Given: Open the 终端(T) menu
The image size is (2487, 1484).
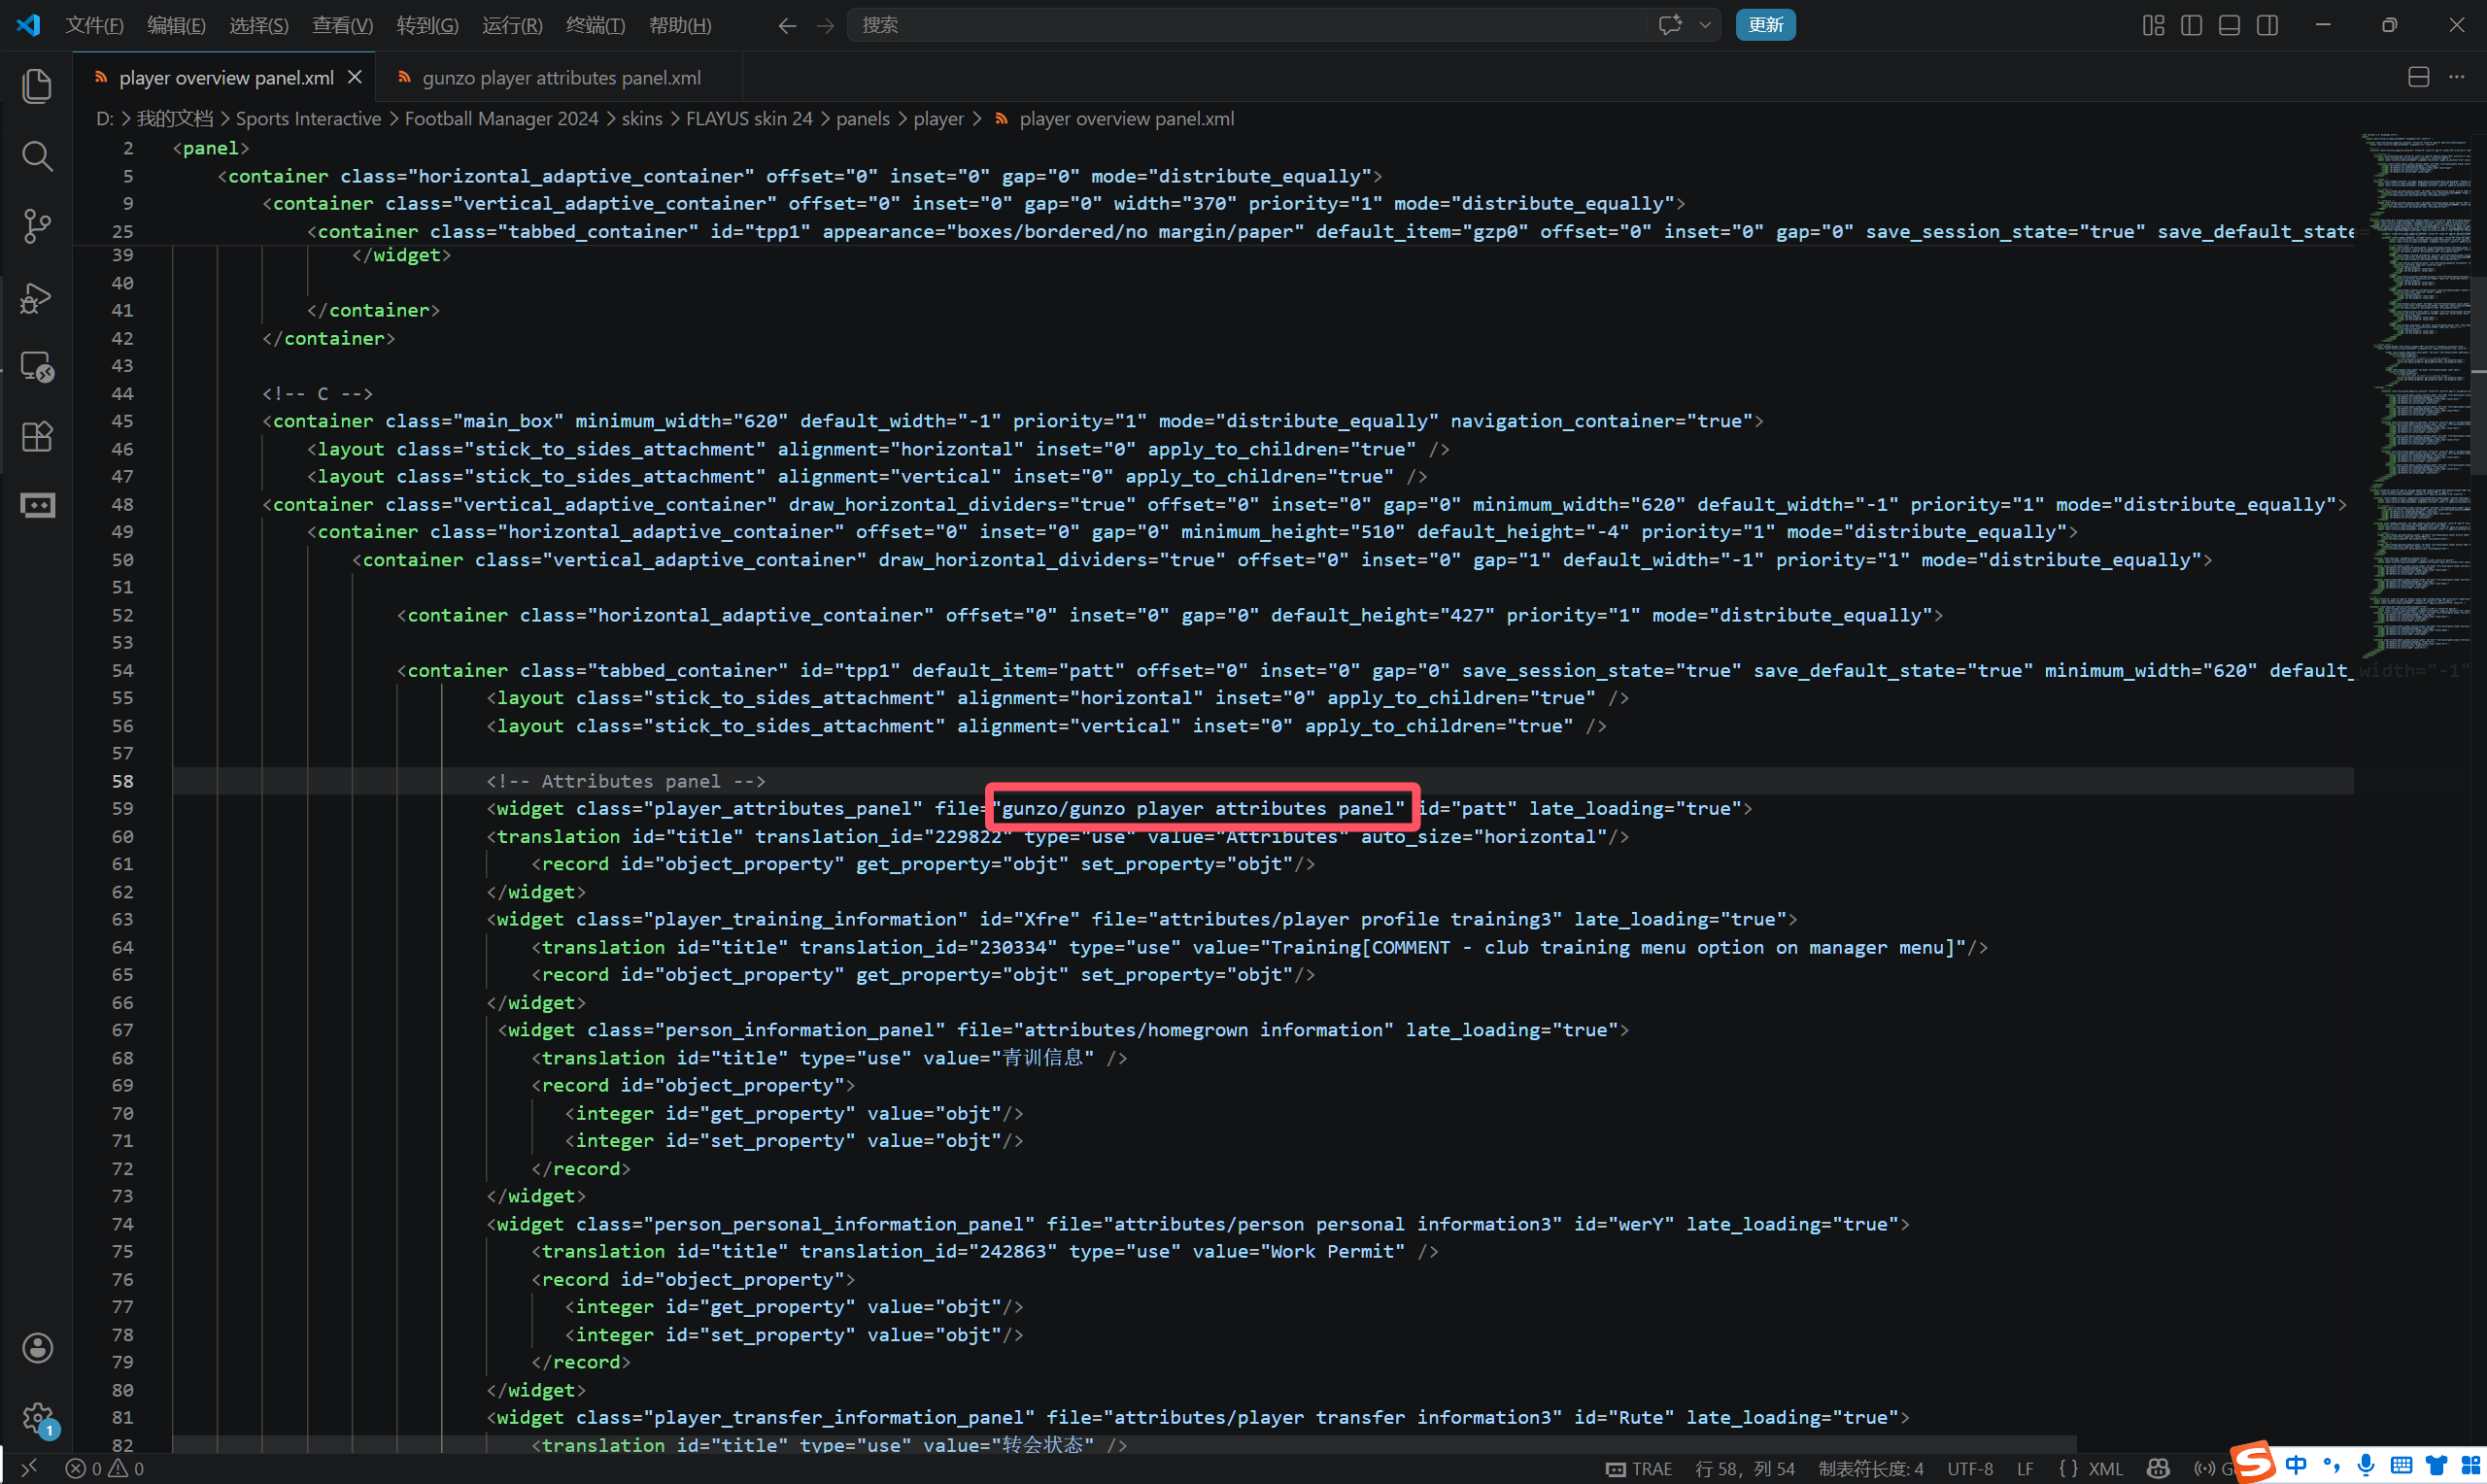Looking at the screenshot, I should [x=595, y=25].
